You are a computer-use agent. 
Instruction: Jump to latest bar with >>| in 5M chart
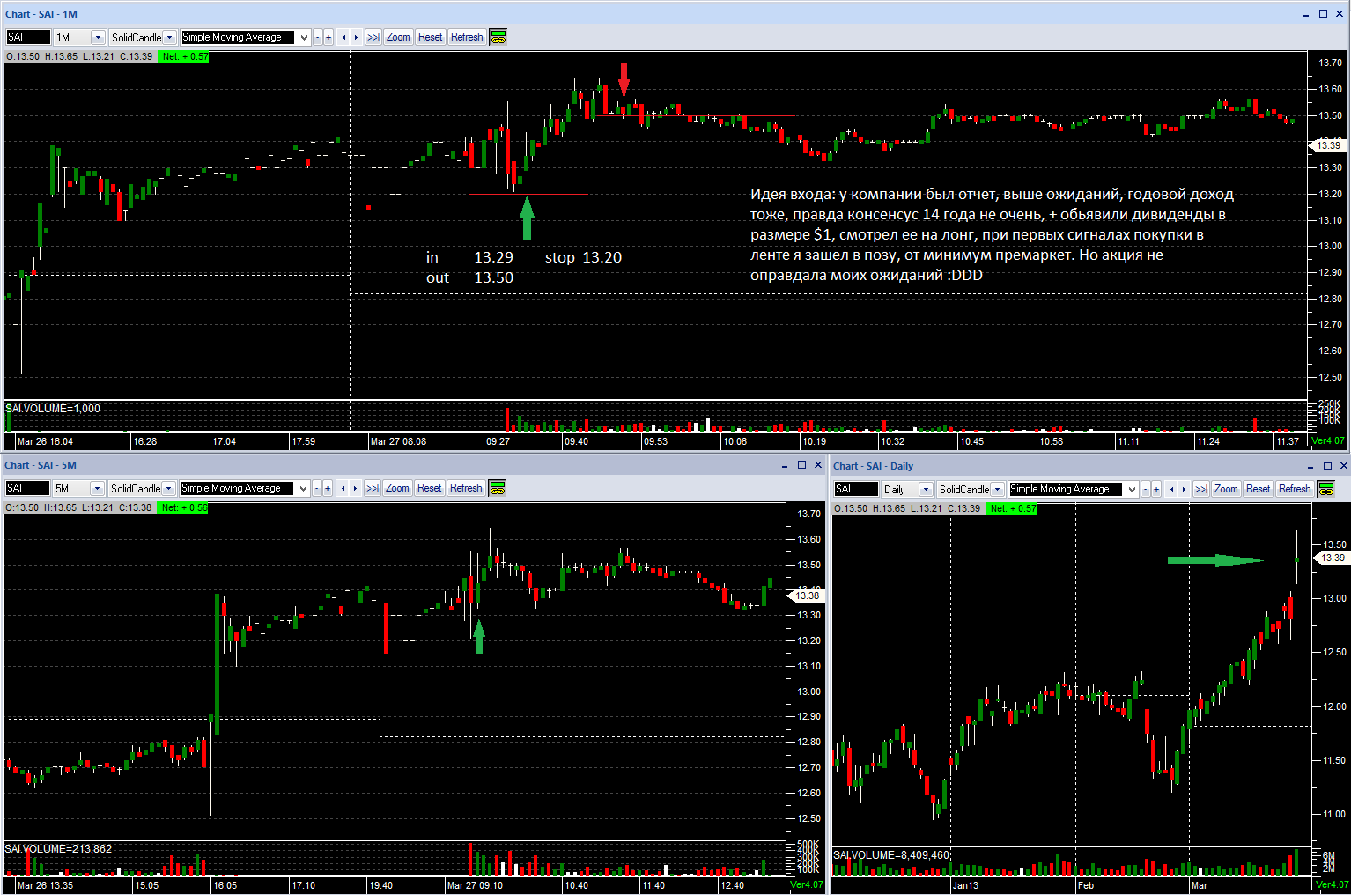(373, 488)
